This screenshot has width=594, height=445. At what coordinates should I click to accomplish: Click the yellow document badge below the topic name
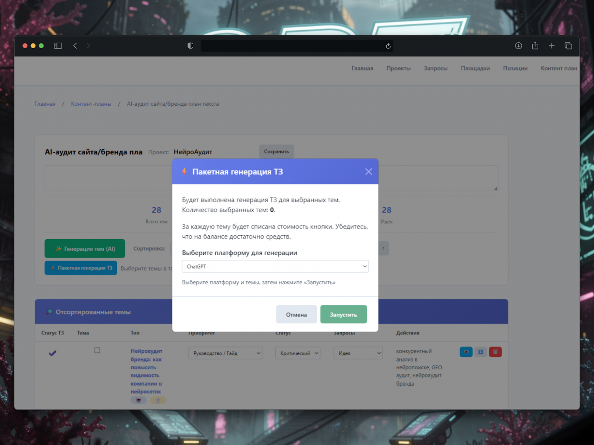pos(158,400)
